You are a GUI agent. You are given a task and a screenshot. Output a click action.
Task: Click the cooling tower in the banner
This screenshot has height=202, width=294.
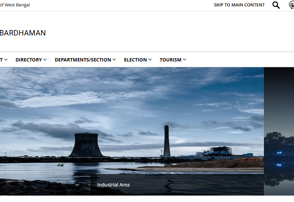tap(86, 145)
